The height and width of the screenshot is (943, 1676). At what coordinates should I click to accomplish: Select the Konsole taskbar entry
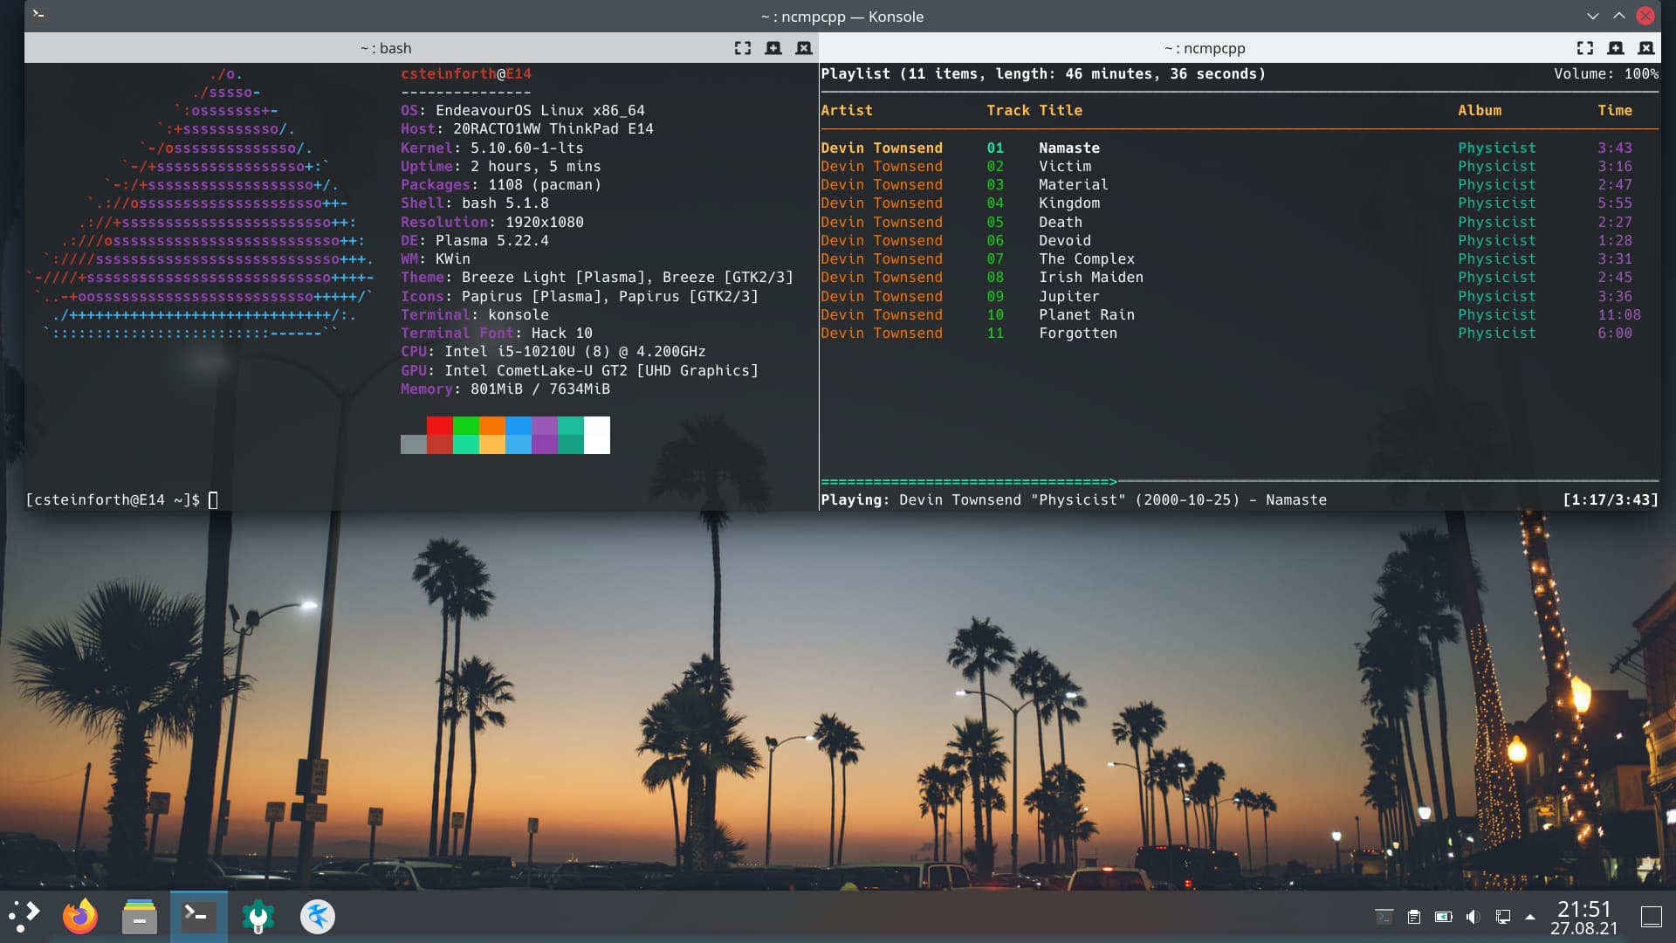point(199,916)
